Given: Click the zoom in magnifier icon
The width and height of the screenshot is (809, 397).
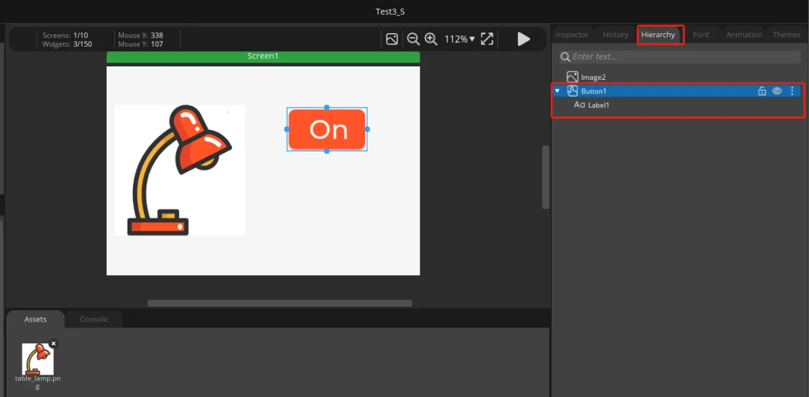Looking at the screenshot, I should 431,39.
